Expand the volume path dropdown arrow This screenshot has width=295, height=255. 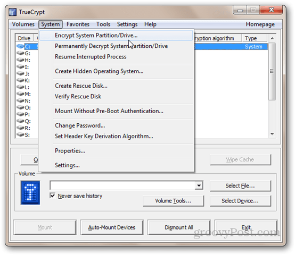tap(199, 185)
